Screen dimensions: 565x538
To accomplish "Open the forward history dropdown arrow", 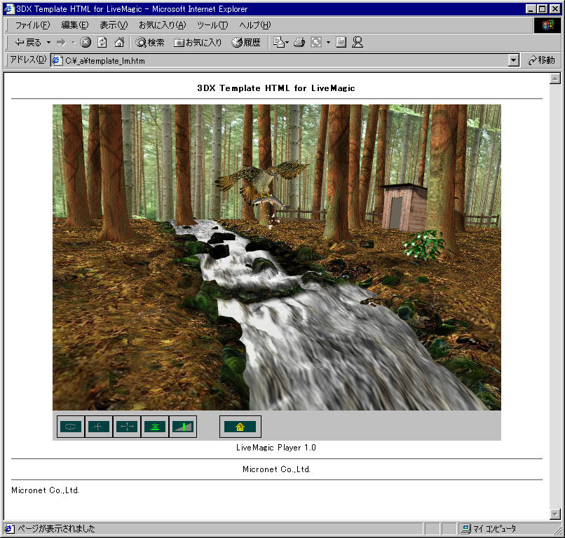I will click(x=74, y=43).
